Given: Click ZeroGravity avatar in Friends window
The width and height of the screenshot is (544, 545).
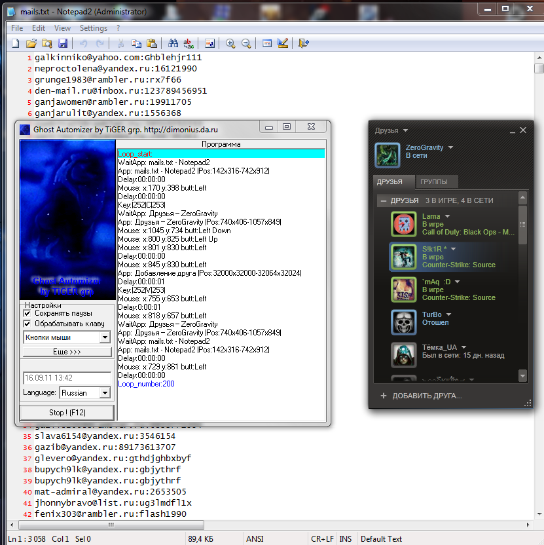Looking at the screenshot, I should pos(388,155).
